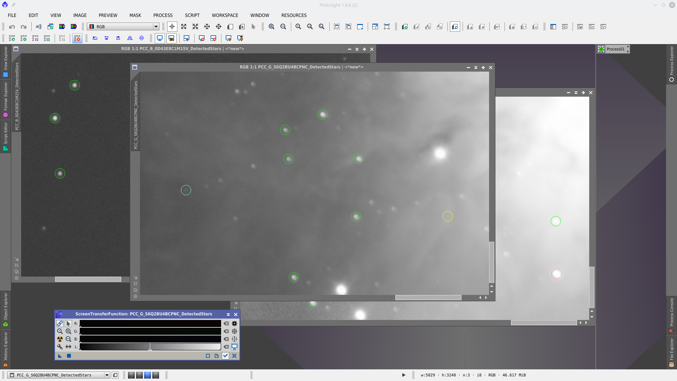Open the SCRIPT menu
The width and height of the screenshot is (677, 381).
tap(192, 15)
